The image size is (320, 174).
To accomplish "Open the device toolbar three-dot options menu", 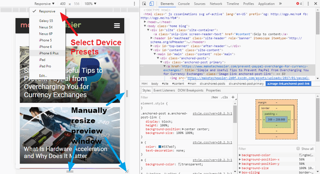I will 134,4.
